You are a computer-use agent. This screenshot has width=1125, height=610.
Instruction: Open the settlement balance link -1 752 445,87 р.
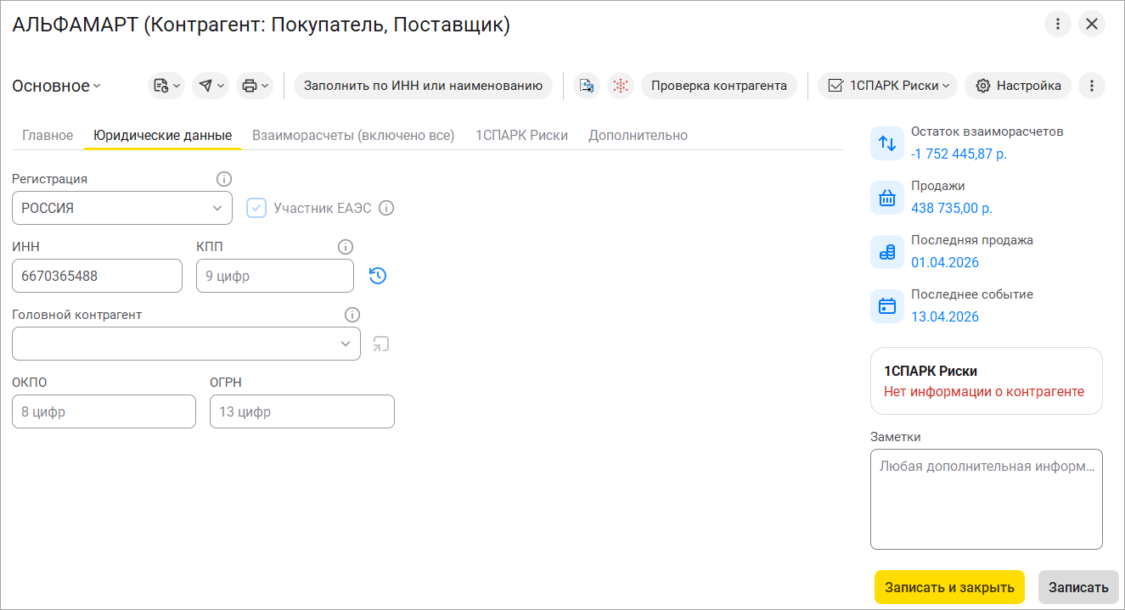pyautogui.click(x=959, y=154)
